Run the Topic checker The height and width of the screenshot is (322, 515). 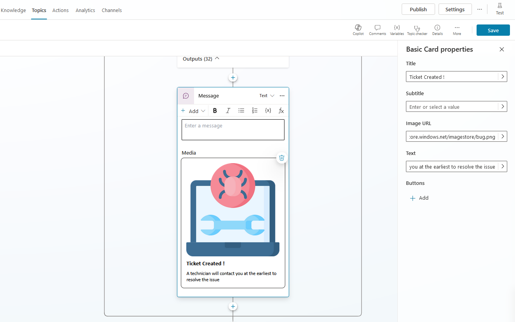point(417,30)
